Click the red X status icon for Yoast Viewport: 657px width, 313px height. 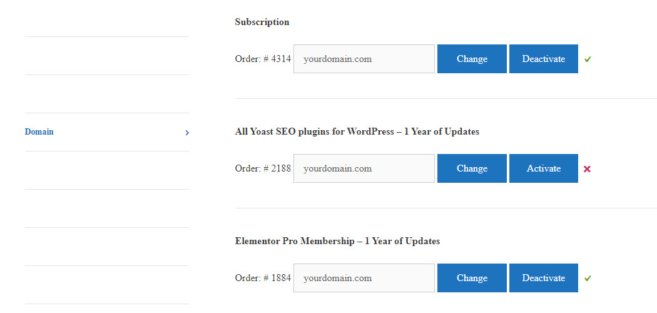[587, 169]
